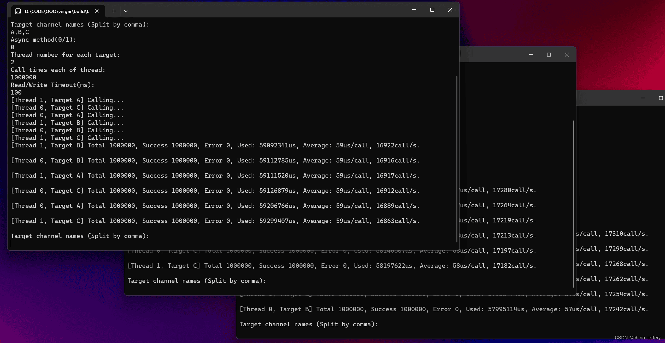Click "Async method(0/1):" prompt text
The height and width of the screenshot is (343, 665).
coord(43,40)
